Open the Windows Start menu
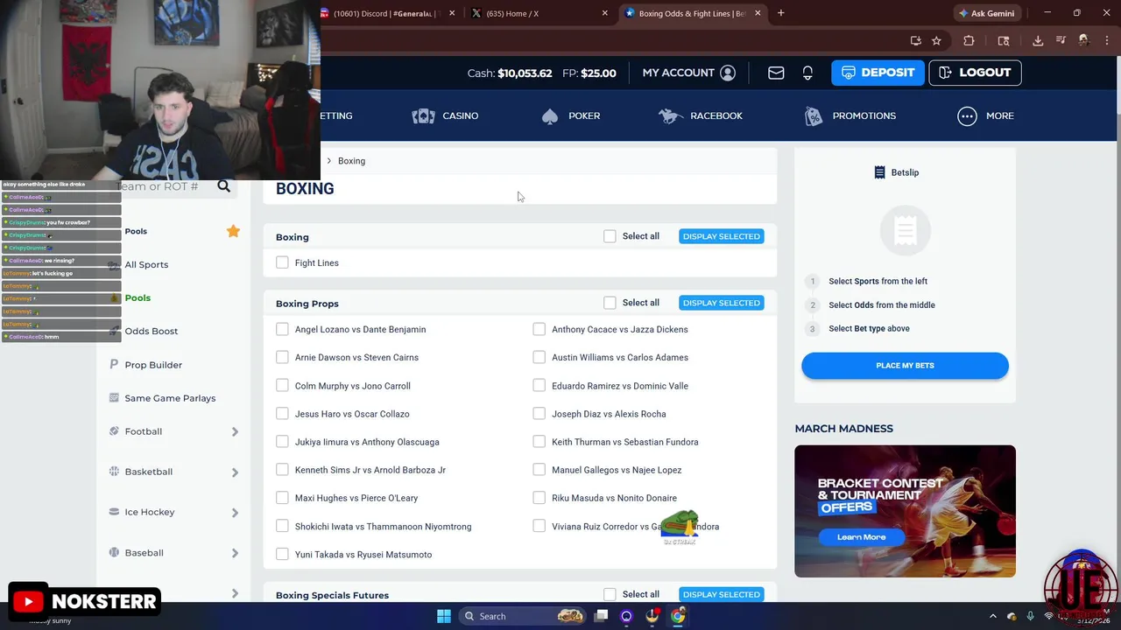This screenshot has width=1121, height=630. (444, 616)
